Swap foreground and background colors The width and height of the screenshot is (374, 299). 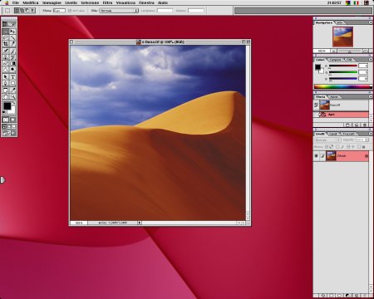pos(14,103)
